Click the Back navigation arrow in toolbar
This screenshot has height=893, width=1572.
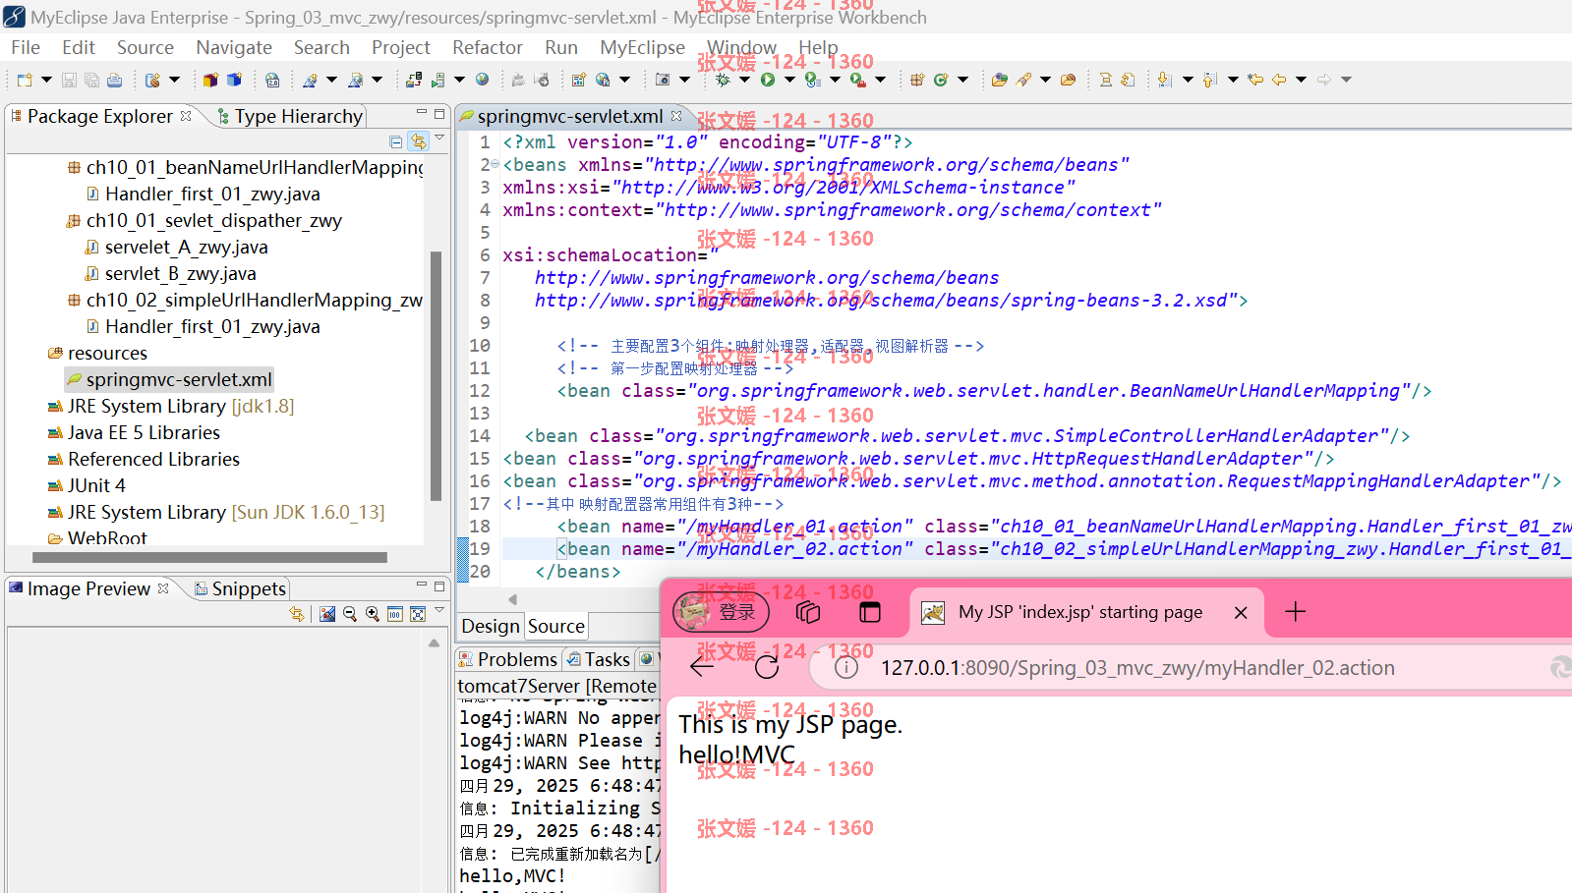1279,80
